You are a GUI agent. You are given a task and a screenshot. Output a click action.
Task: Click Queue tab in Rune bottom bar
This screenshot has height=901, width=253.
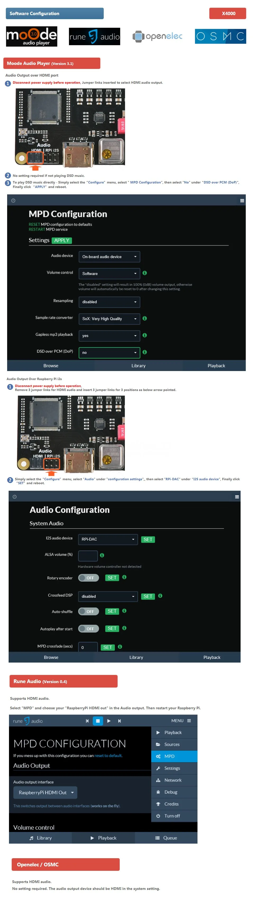166,838
